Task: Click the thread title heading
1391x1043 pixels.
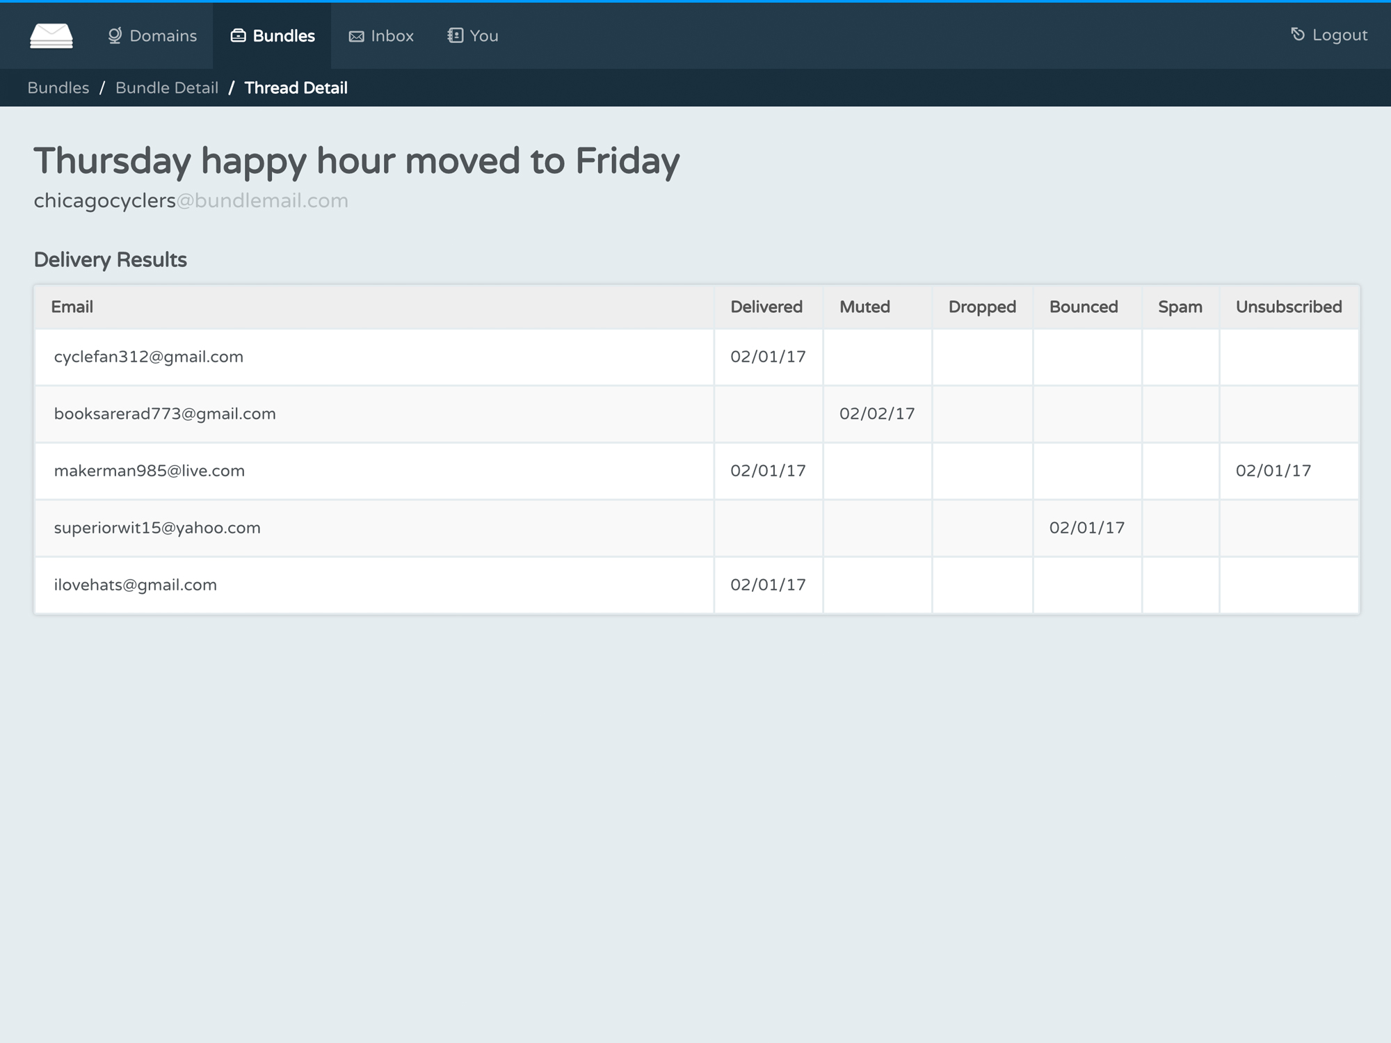Action: (x=357, y=161)
